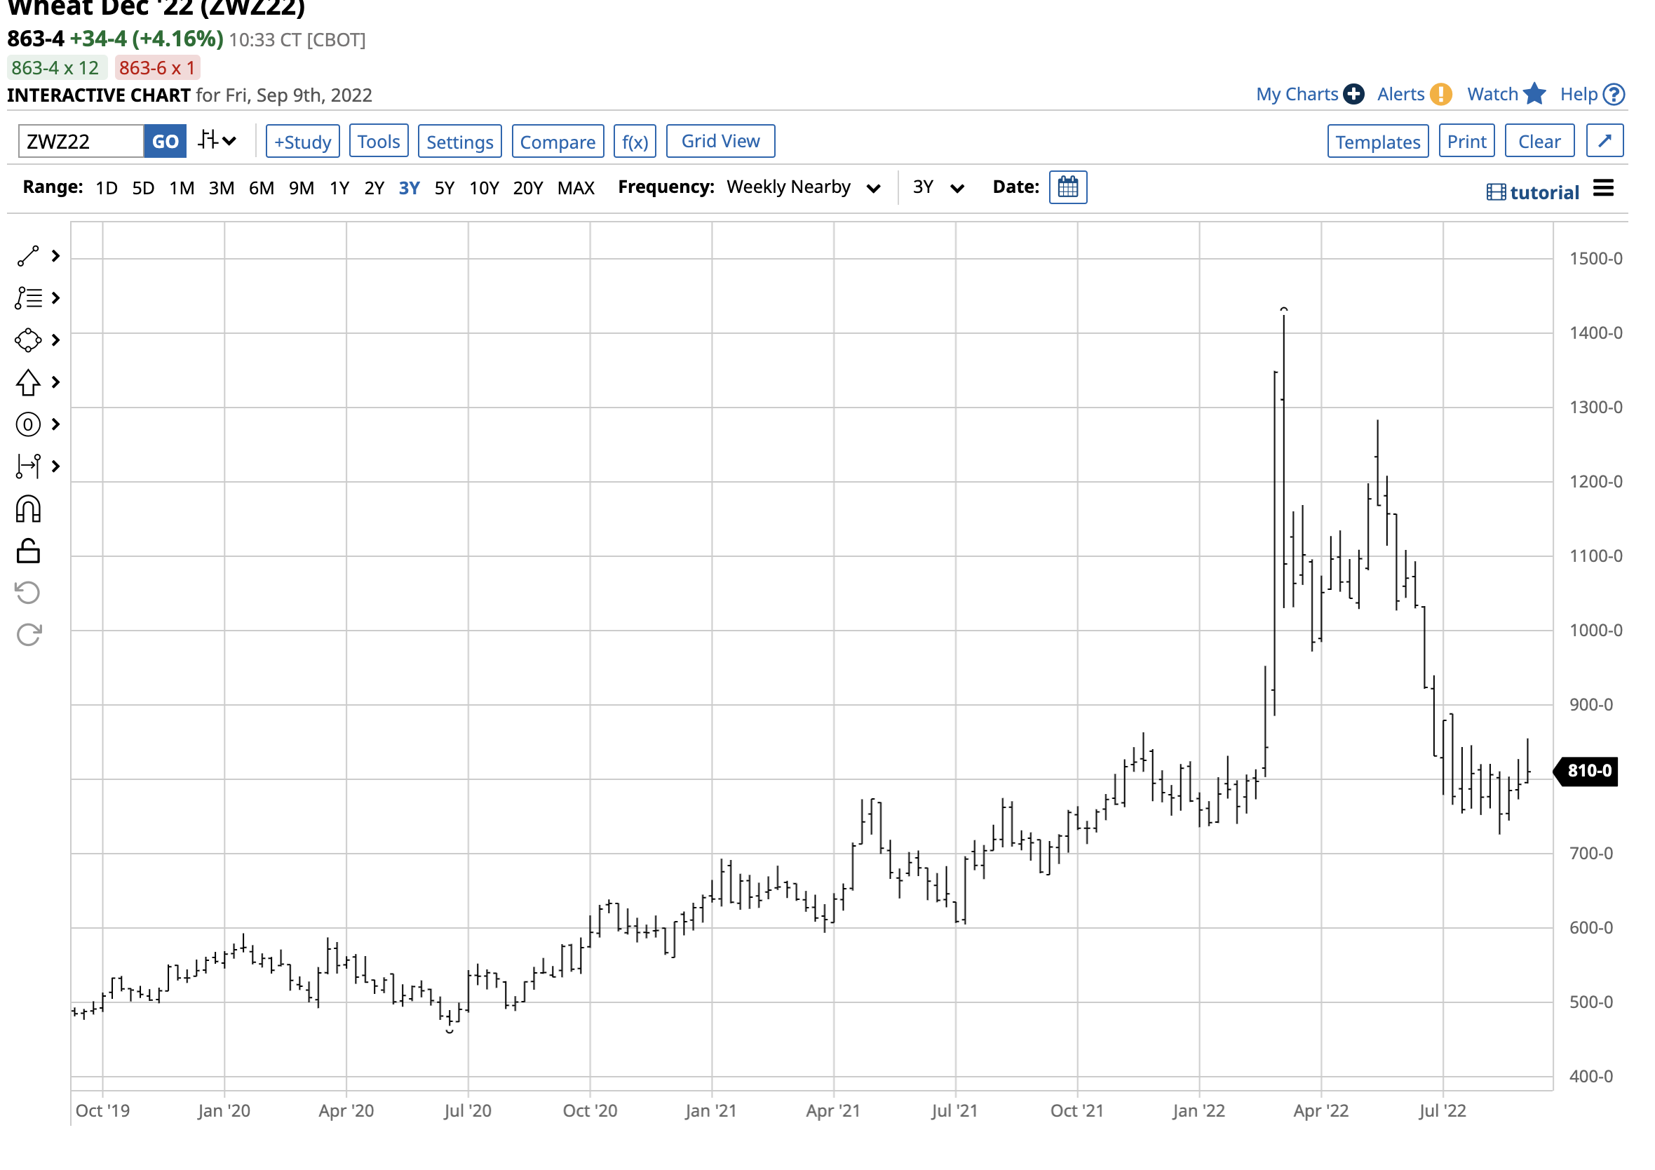The height and width of the screenshot is (1170, 1655).
Task: Open the date calendar picker icon
Action: [1068, 187]
